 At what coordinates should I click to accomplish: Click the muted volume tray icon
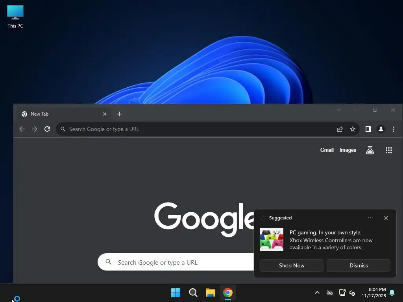point(352,293)
